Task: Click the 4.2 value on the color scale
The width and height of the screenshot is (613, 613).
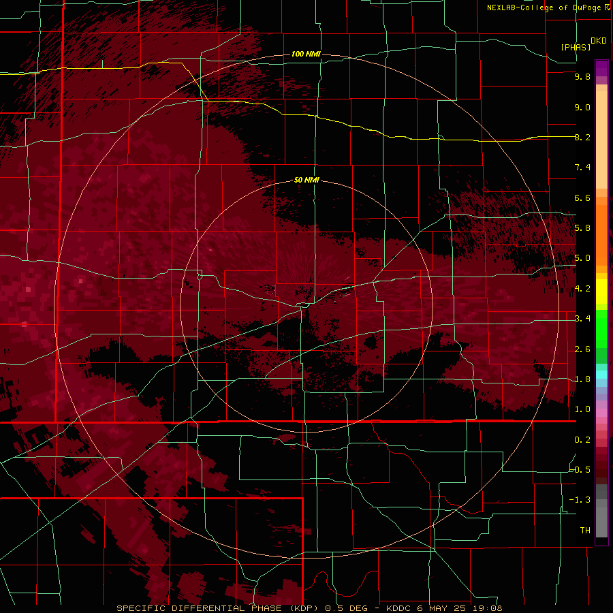Action: point(582,289)
